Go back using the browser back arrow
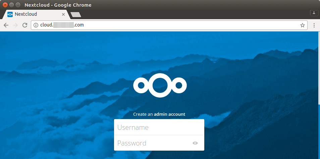 [6, 25]
